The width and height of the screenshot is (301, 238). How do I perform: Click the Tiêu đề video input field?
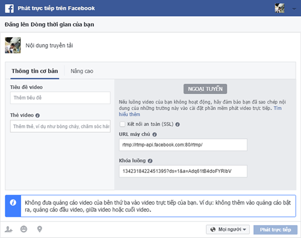[60, 98]
